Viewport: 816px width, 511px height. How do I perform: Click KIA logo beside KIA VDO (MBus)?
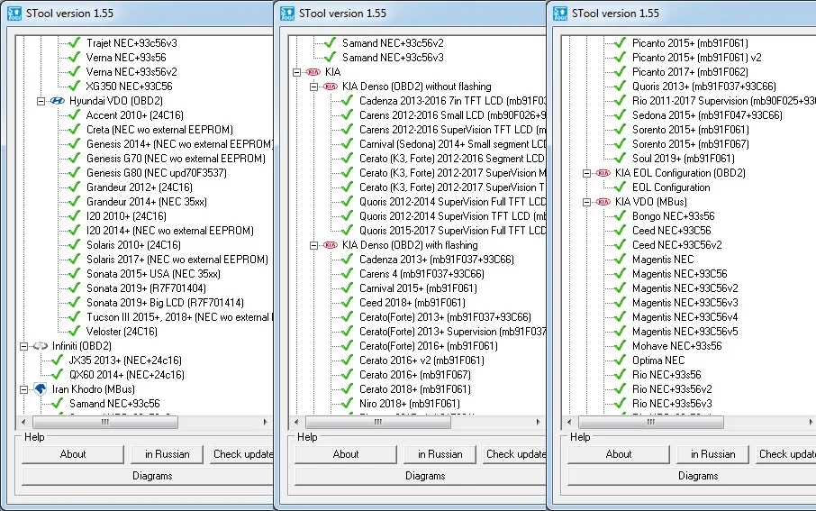coord(603,202)
